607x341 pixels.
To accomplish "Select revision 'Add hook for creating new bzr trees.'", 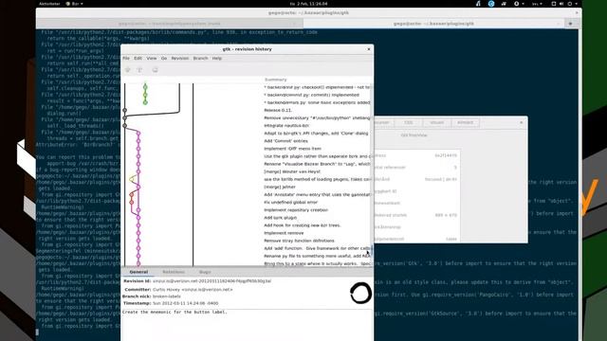I will [303, 225].
